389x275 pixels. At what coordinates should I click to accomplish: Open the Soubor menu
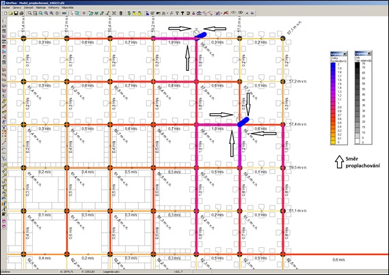6,8
